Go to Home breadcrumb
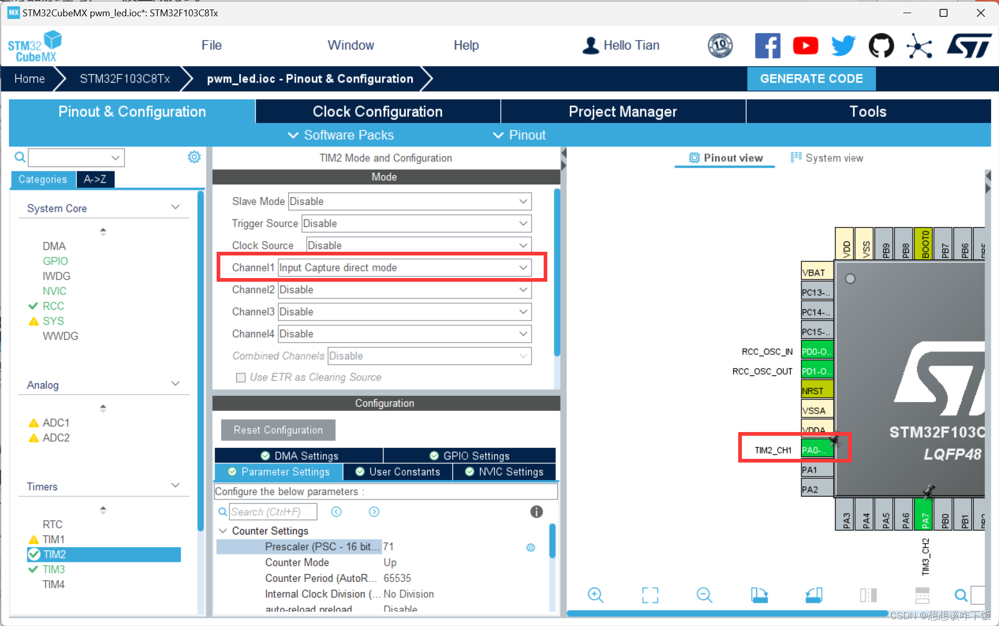 pos(29,79)
